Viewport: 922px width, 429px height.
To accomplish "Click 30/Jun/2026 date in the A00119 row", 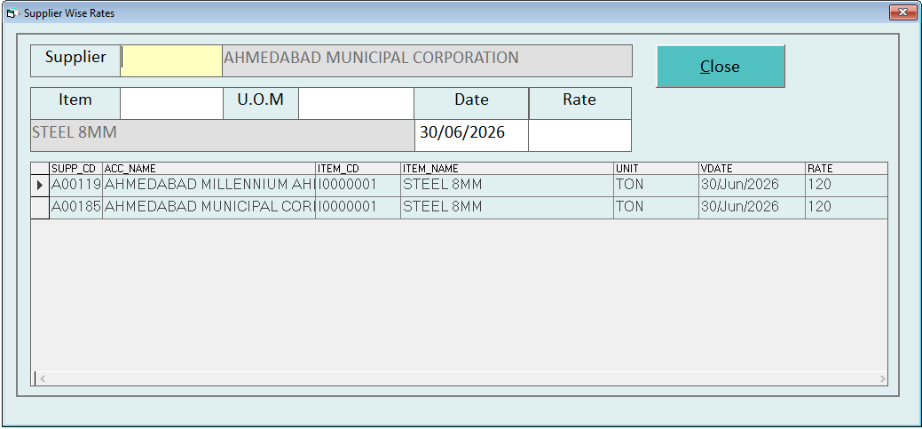I will click(753, 186).
